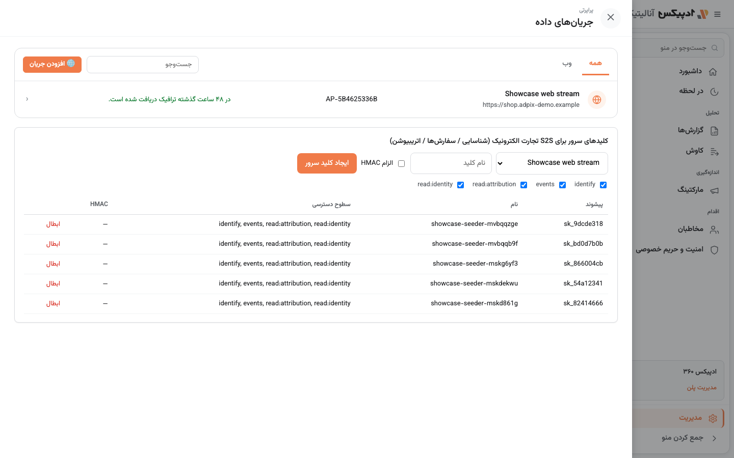Image resolution: width=734 pixels, height=458 pixels.
Task: Expand the Showcase web stream row chevron
Action: (27, 99)
